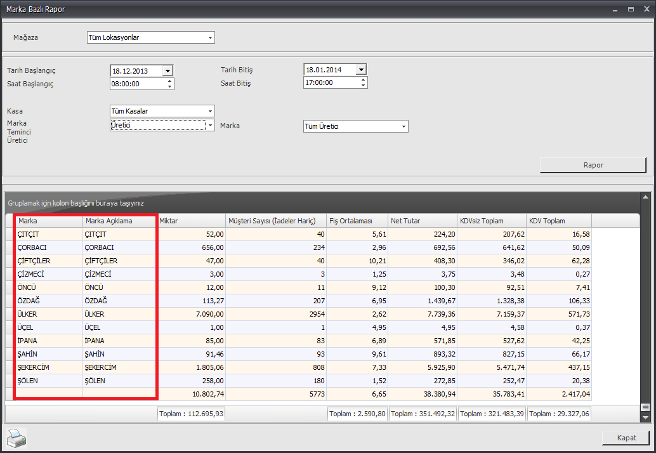Viewport: 656px width, 453px height.
Task: Click footer Toplam : 351.492,32
Action: [423, 414]
